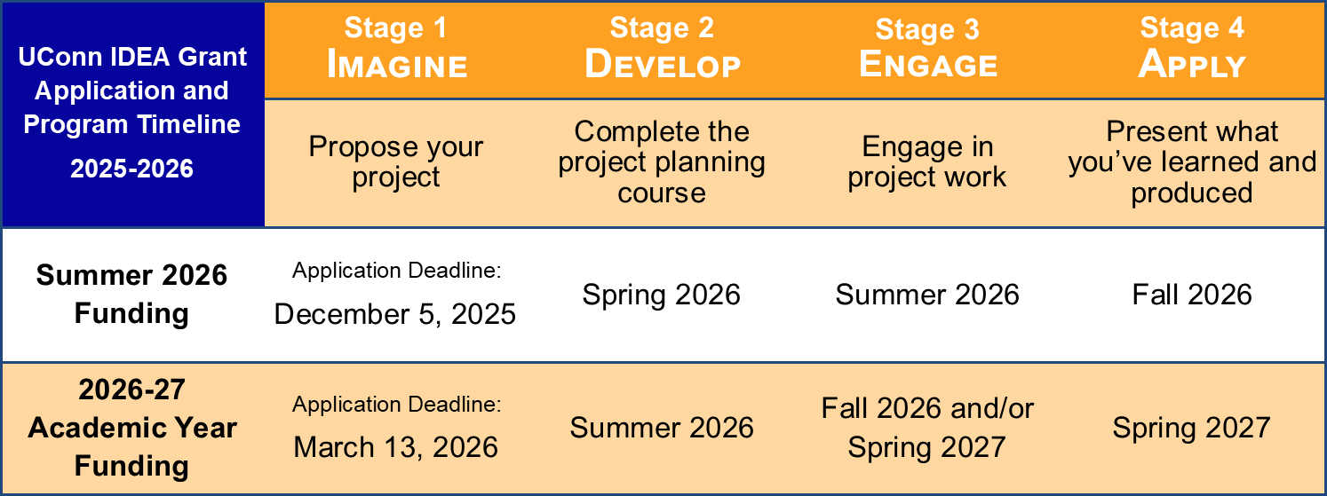This screenshot has width=1327, height=496.
Task: Click the UConn IDEA Grant title block
Action: coord(132,113)
